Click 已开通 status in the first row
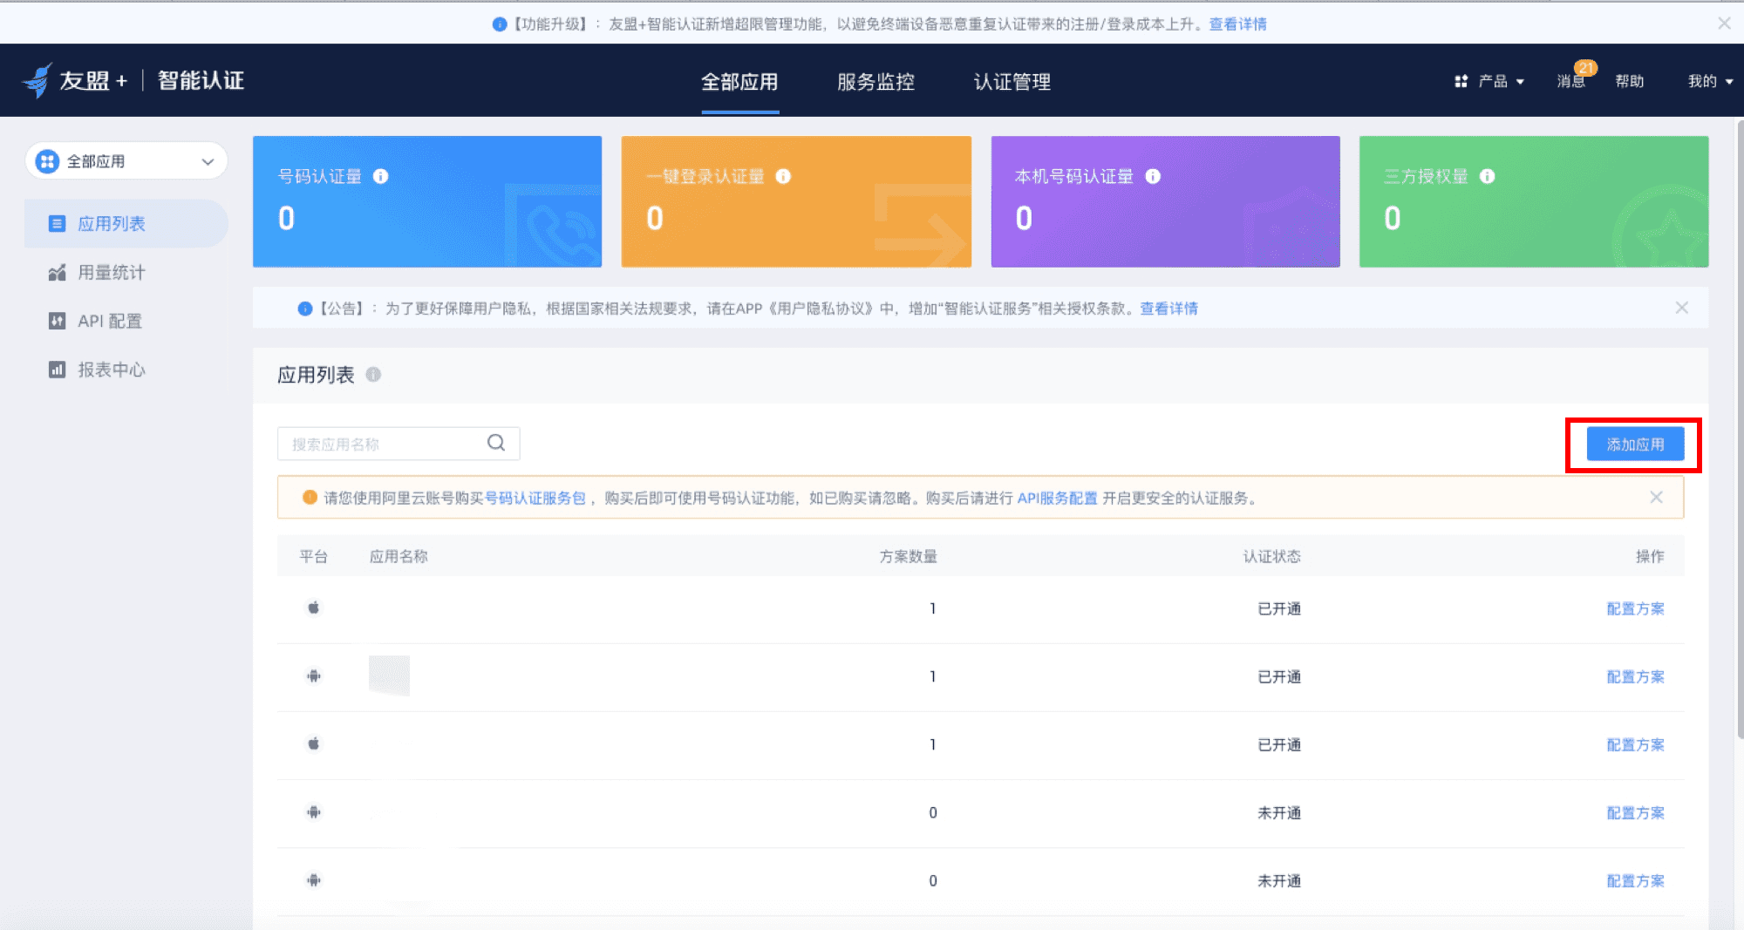This screenshot has height=930, width=1744. [x=1279, y=608]
